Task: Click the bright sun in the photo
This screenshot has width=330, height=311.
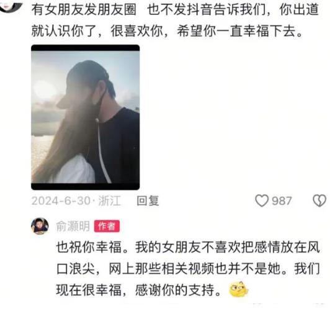Action: [44, 89]
